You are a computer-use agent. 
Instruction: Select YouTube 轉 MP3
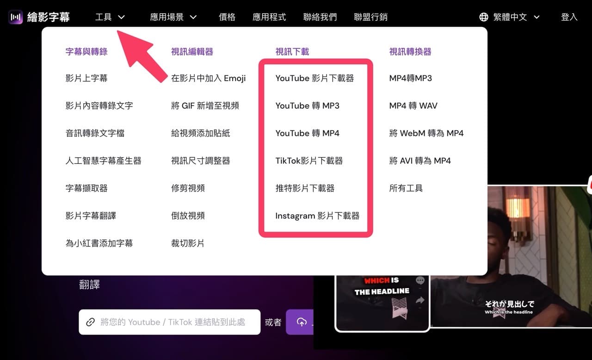coord(307,106)
